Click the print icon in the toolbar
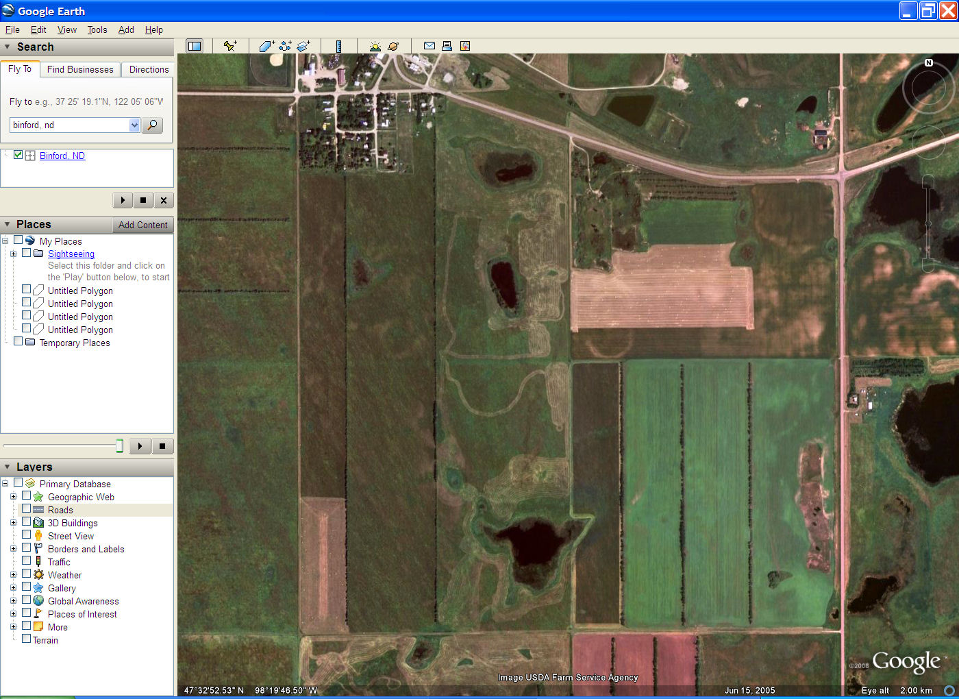 447,46
